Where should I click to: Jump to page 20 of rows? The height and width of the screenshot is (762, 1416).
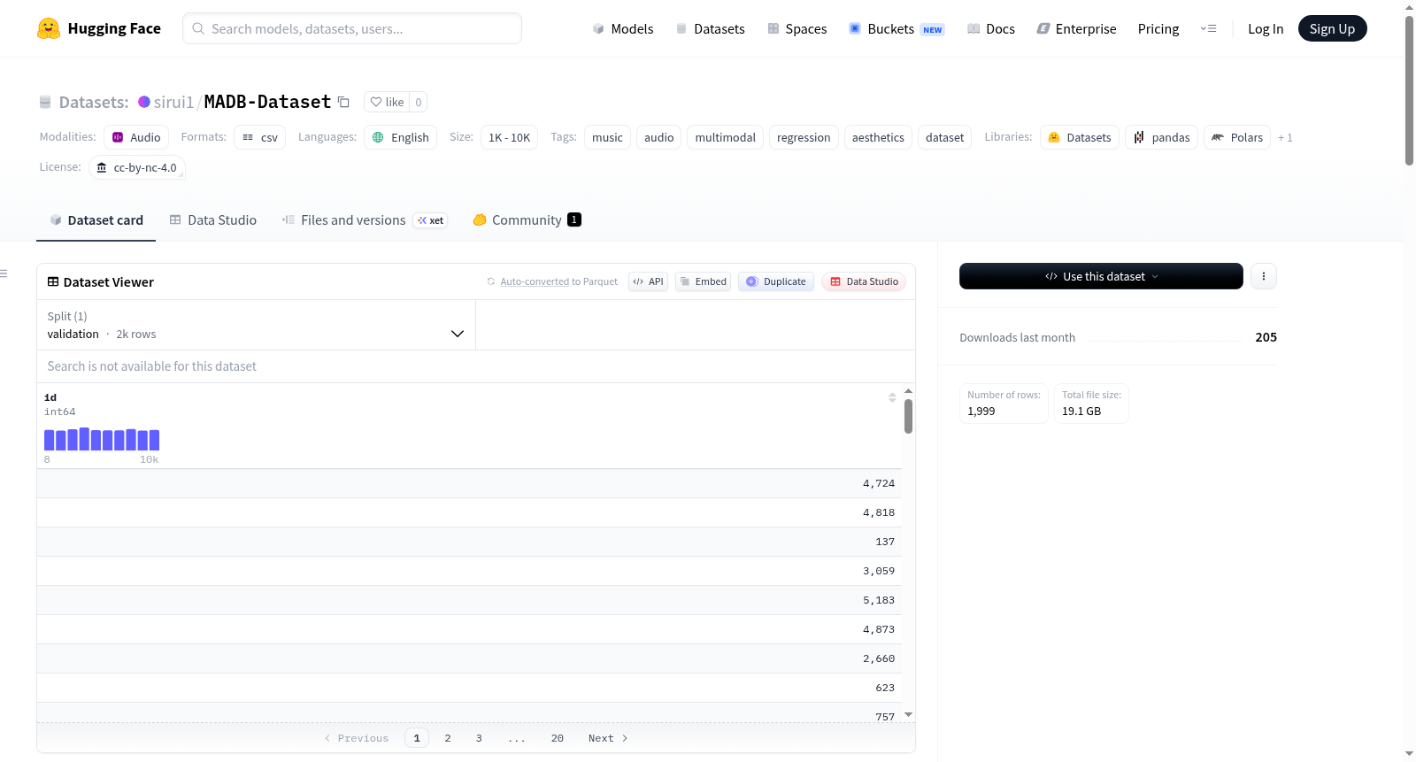tap(558, 738)
